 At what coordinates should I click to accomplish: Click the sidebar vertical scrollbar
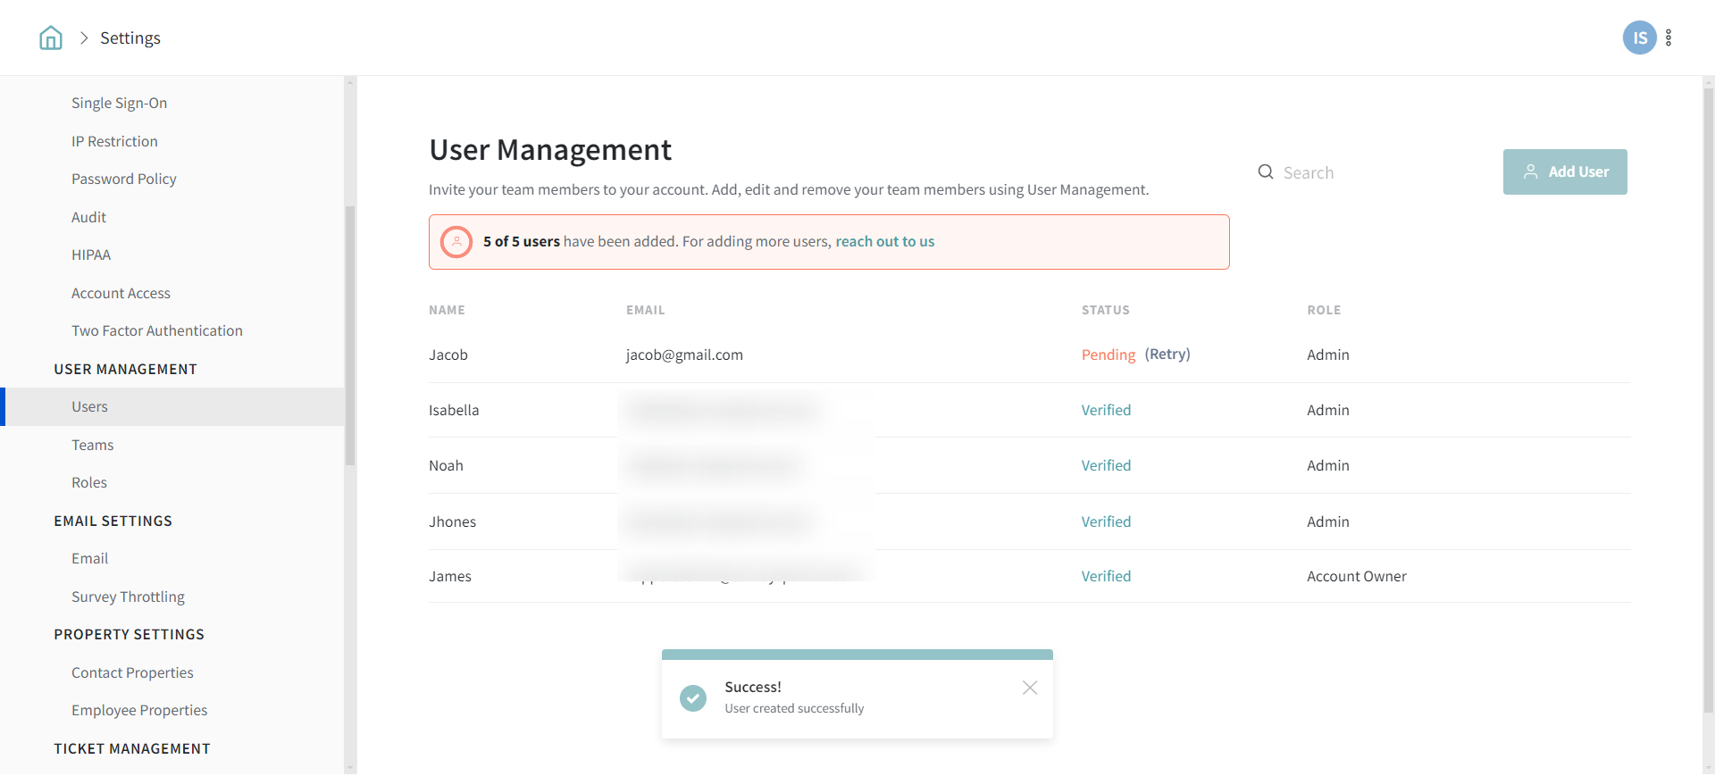(350, 335)
